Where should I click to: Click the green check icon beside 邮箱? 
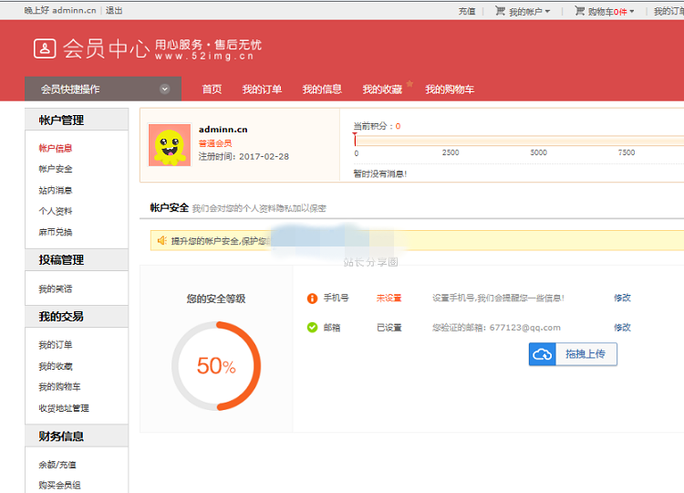(312, 327)
